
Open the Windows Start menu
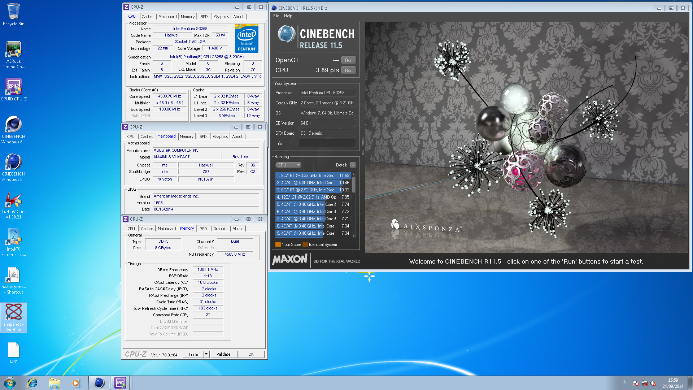(10, 383)
